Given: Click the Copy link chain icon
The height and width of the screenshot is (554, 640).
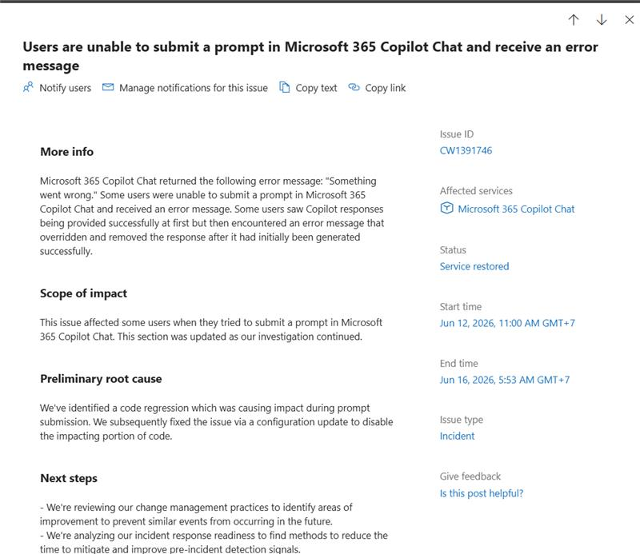Looking at the screenshot, I should (354, 87).
